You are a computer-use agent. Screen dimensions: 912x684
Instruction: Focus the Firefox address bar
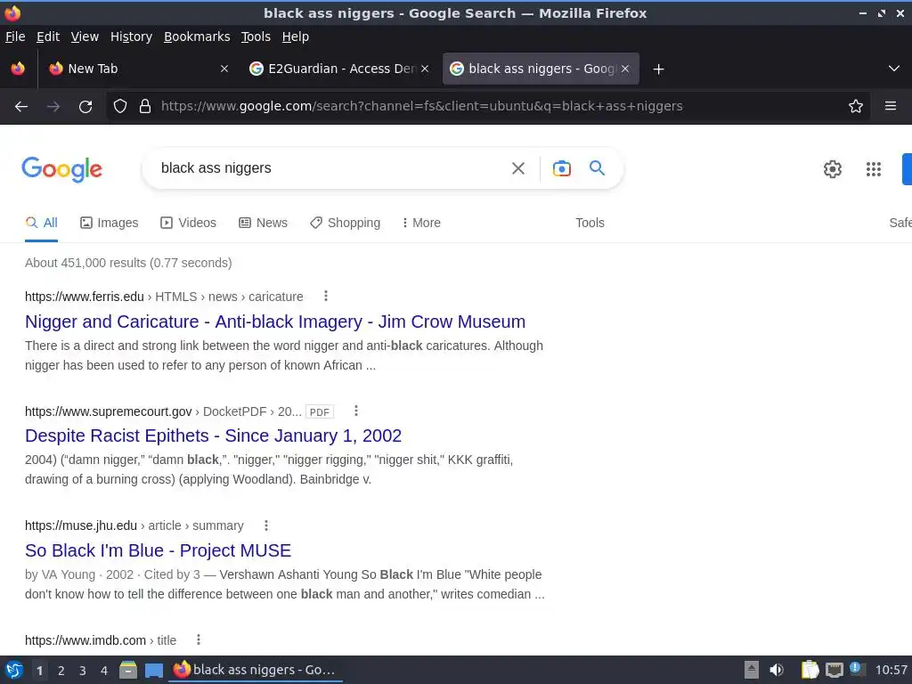coord(489,106)
